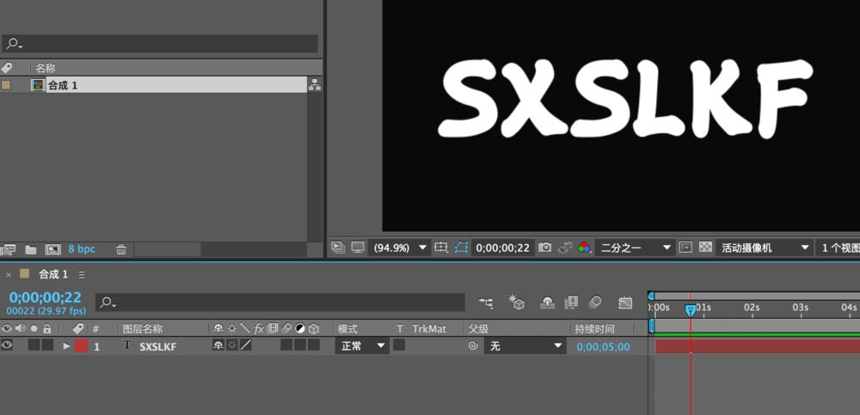860x415 pixels.
Task: Hide the SXSLKF layer with eye toggle
Action: (7, 345)
